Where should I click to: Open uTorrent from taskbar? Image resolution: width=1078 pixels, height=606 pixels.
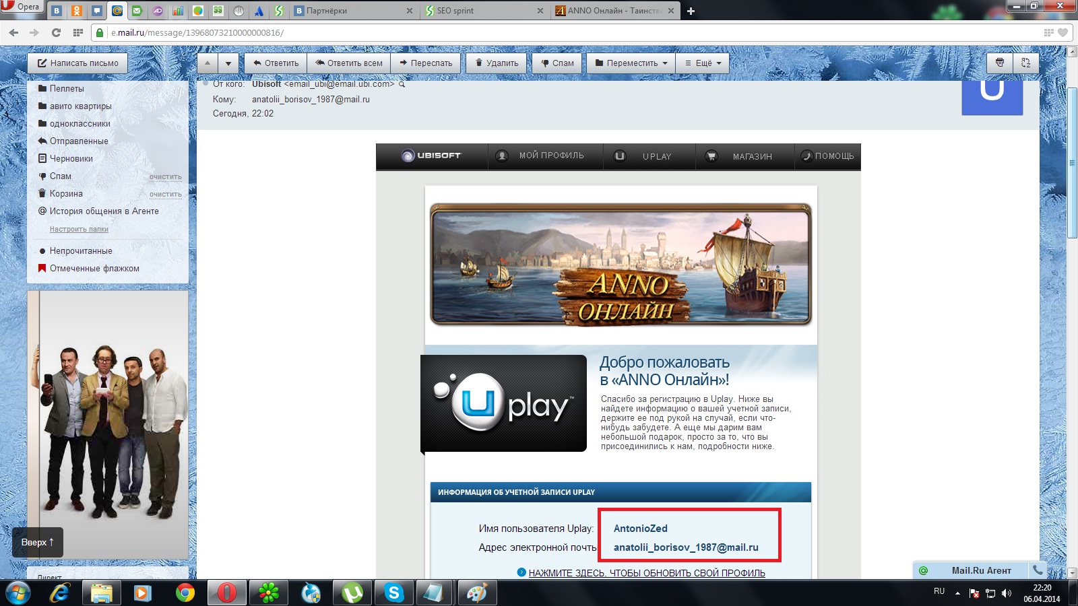(x=352, y=593)
